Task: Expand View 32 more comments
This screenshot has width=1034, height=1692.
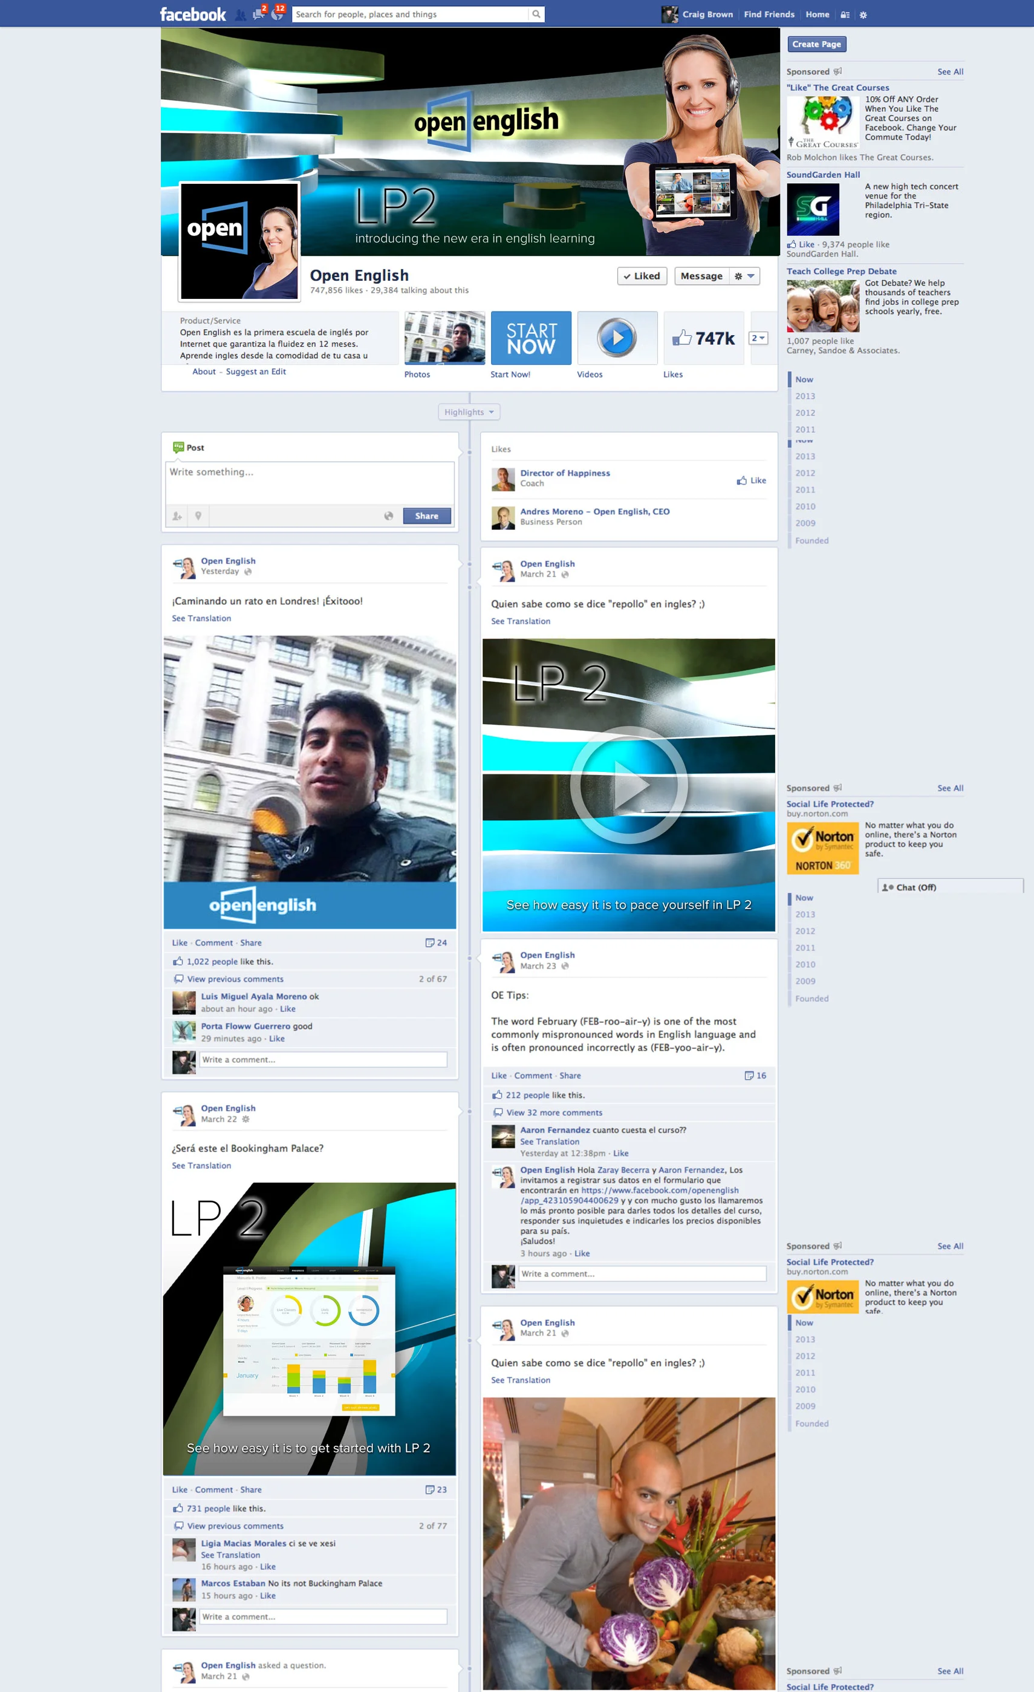Action: coord(554,1112)
